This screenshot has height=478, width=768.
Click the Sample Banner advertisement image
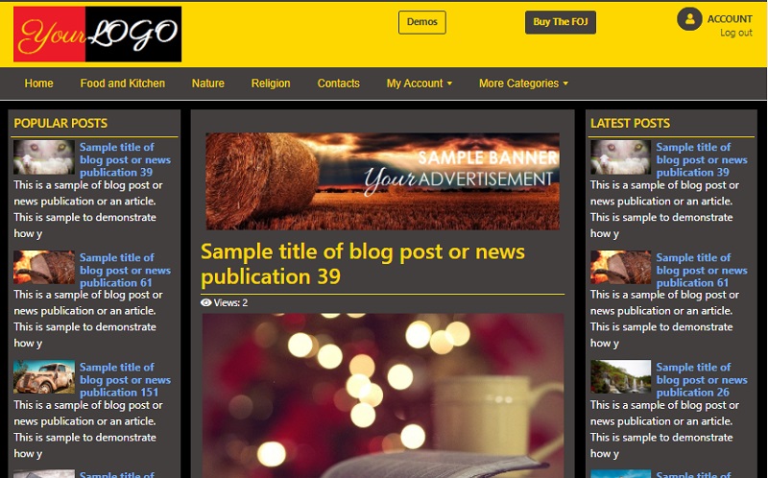pos(382,181)
